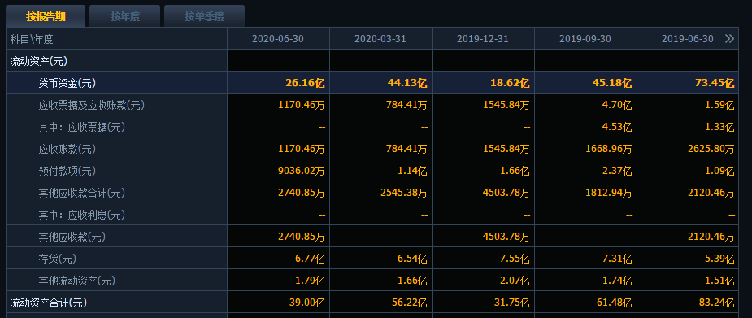Click the 存货(元) row label
Viewport: 752px width, 318px height.
point(58,259)
